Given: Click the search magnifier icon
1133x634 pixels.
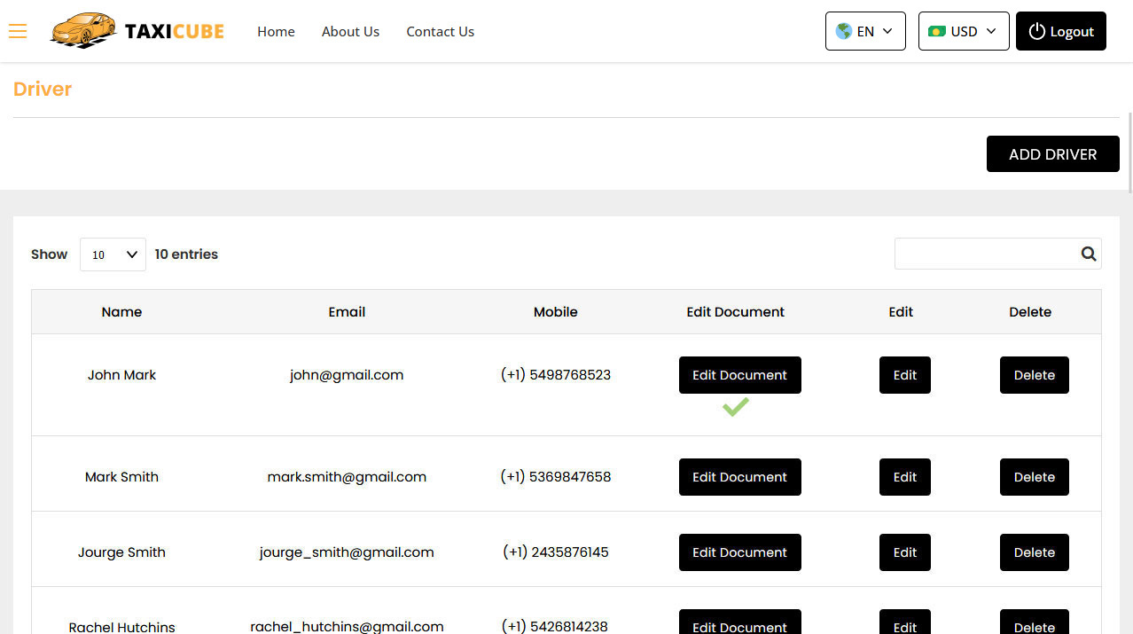Looking at the screenshot, I should tap(1088, 254).
